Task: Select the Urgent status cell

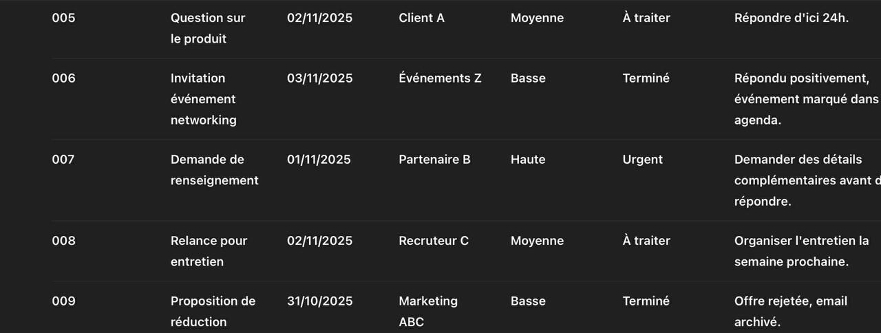Action: pos(642,160)
